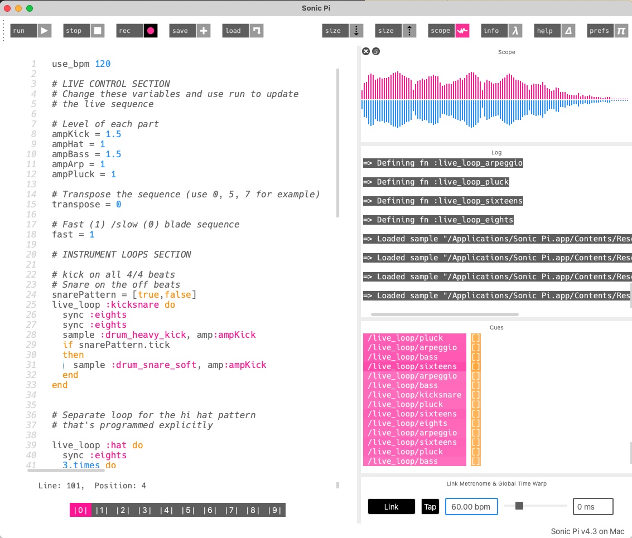This screenshot has width=632, height=538.
Task: Click the code live_loop :hat do
Action: click(x=97, y=445)
